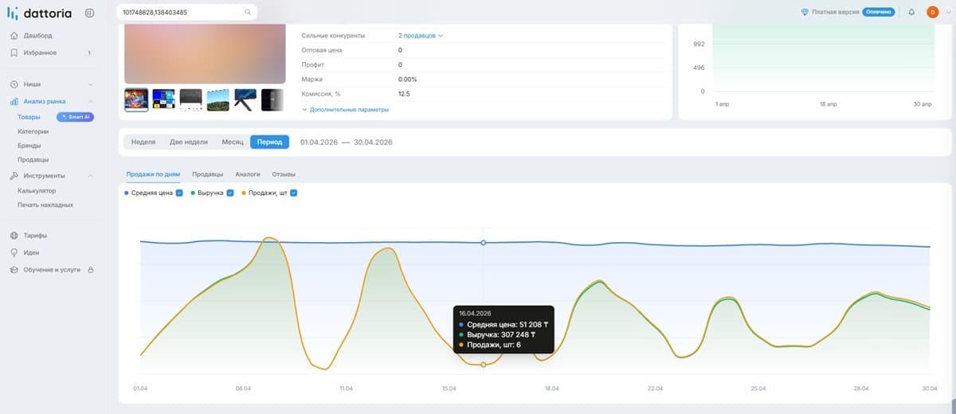Click the Маржа value 0.00%

tap(407, 80)
